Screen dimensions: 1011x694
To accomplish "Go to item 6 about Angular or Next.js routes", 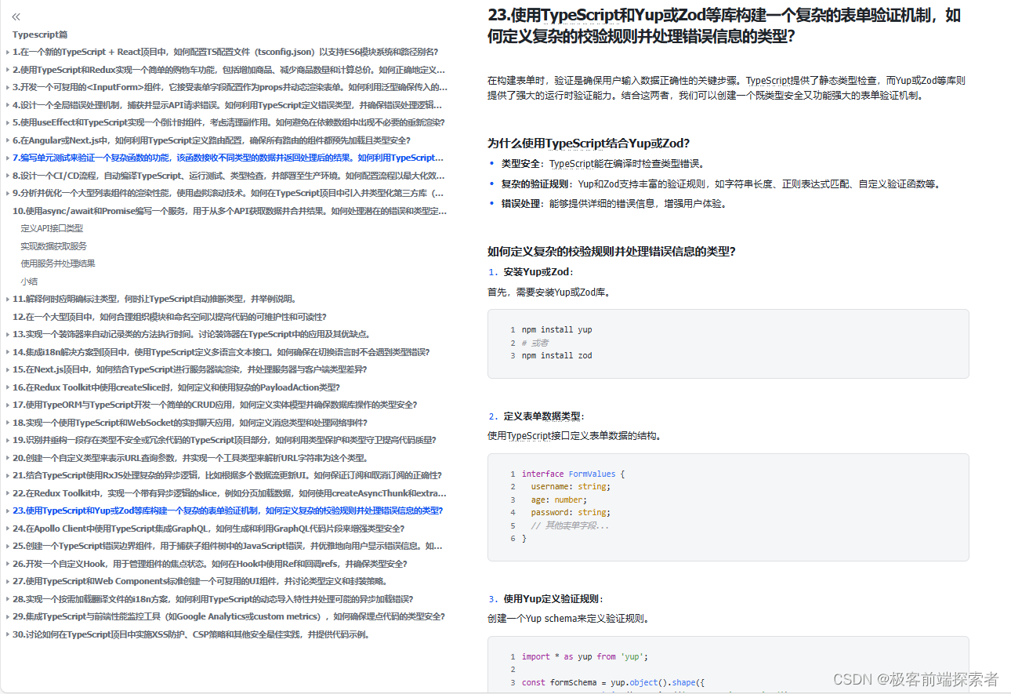I will point(212,140).
